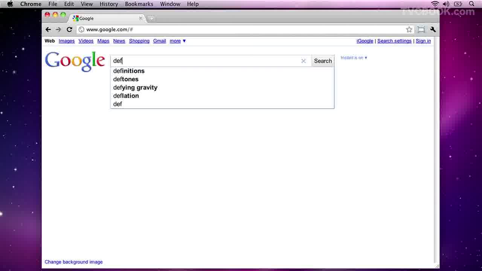Open the News link

119,41
